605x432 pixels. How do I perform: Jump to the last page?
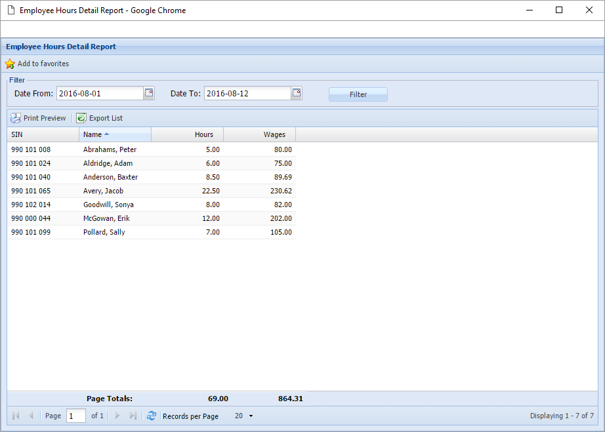click(x=133, y=416)
